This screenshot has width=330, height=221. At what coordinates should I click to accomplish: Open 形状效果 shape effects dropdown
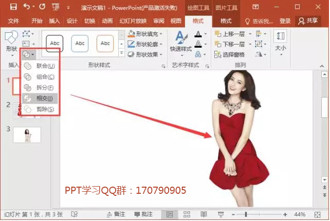(145, 54)
